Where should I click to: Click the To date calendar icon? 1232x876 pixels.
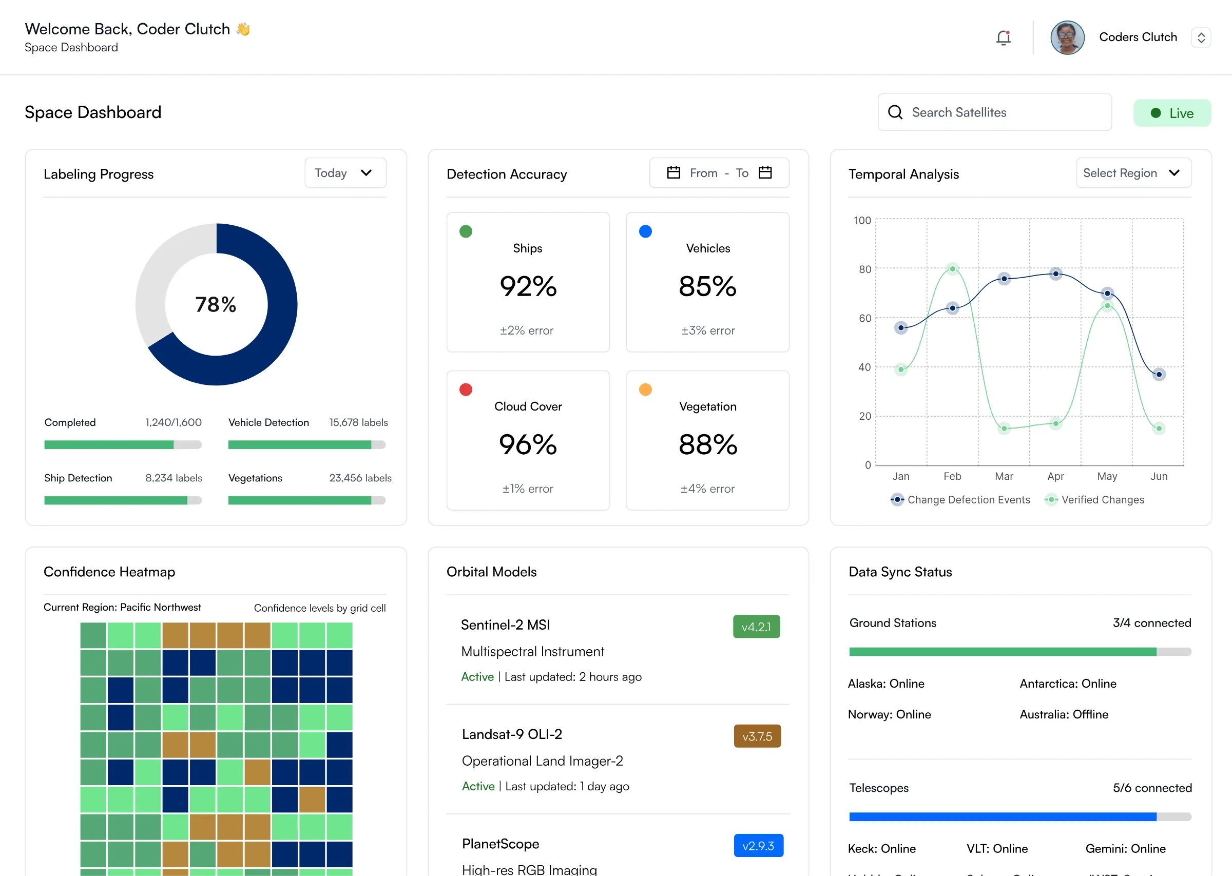tap(765, 172)
